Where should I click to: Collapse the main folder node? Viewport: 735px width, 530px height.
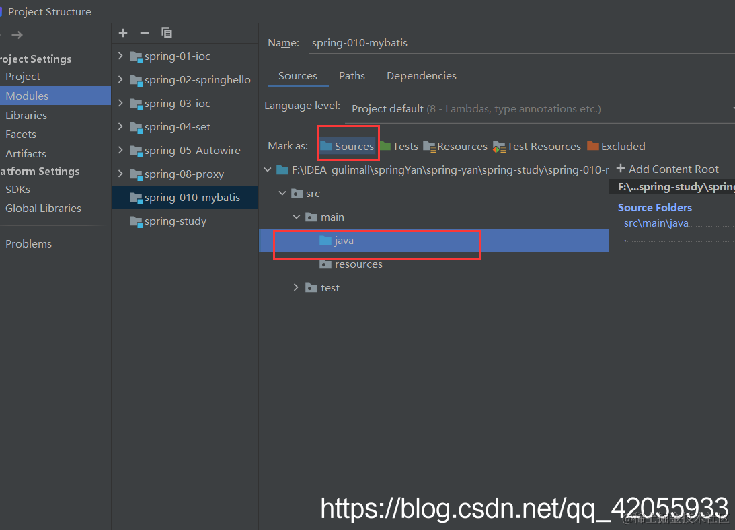pyautogui.click(x=297, y=217)
